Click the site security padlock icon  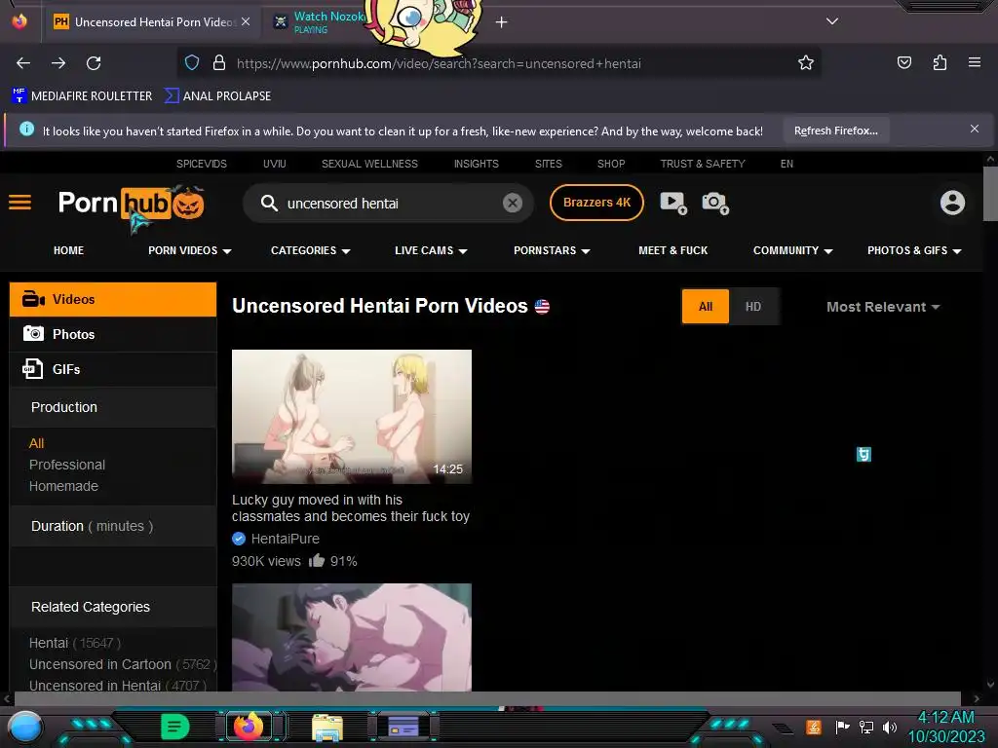(x=219, y=63)
